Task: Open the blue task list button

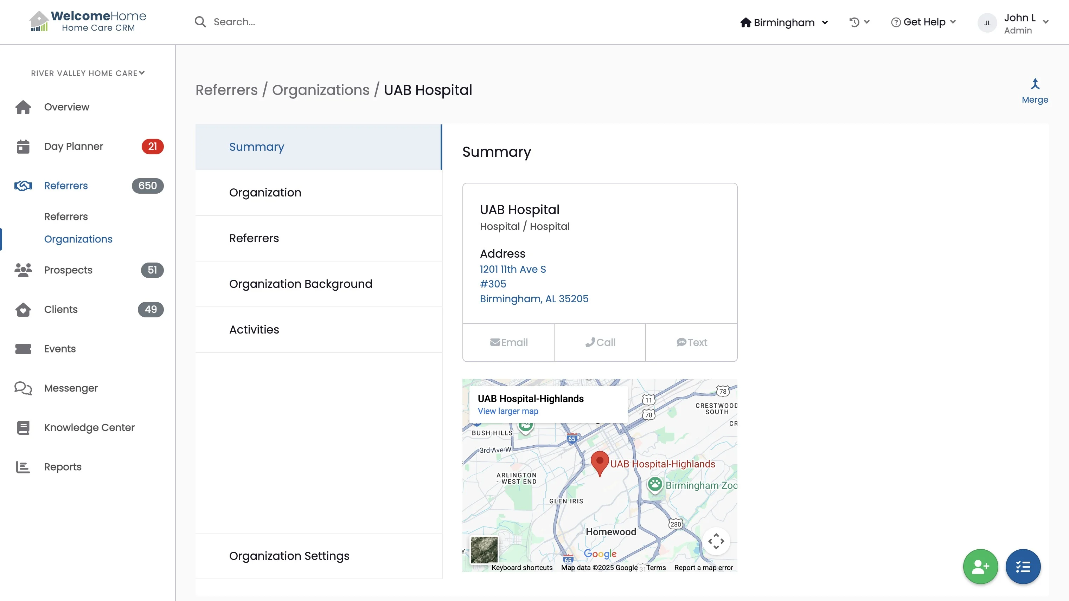Action: [x=1023, y=566]
